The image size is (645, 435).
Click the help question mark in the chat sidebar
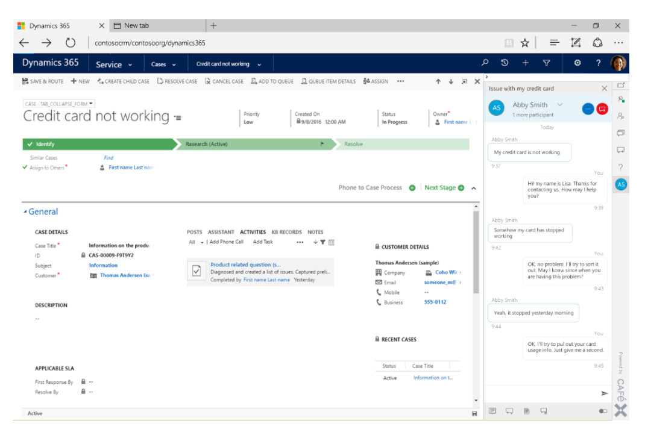(x=621, y=167)
